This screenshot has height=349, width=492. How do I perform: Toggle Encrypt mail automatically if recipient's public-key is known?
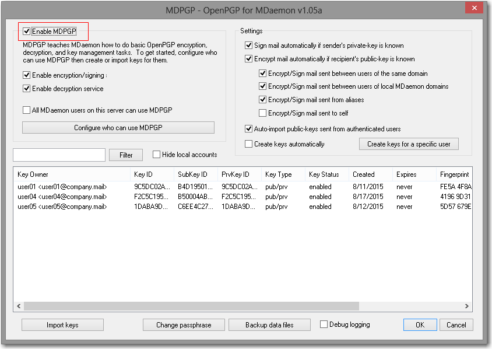tap(249, 58)
